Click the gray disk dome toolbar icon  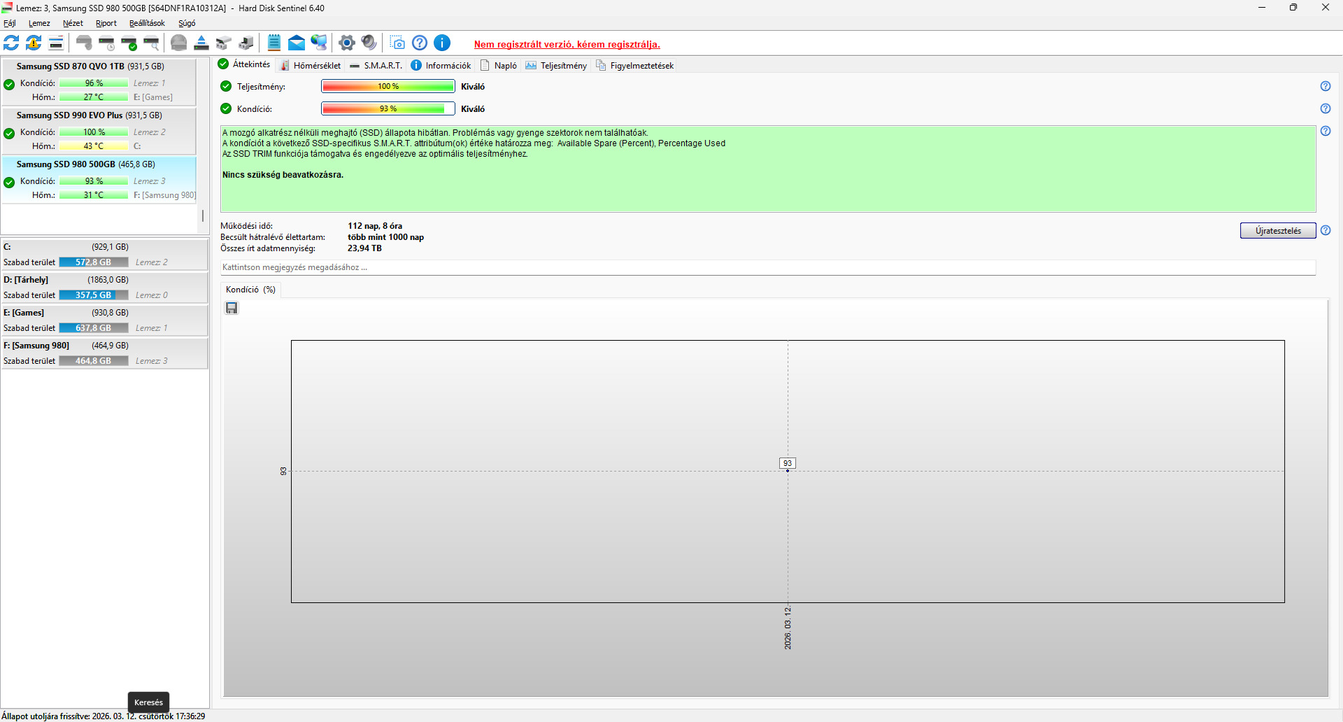179,43
